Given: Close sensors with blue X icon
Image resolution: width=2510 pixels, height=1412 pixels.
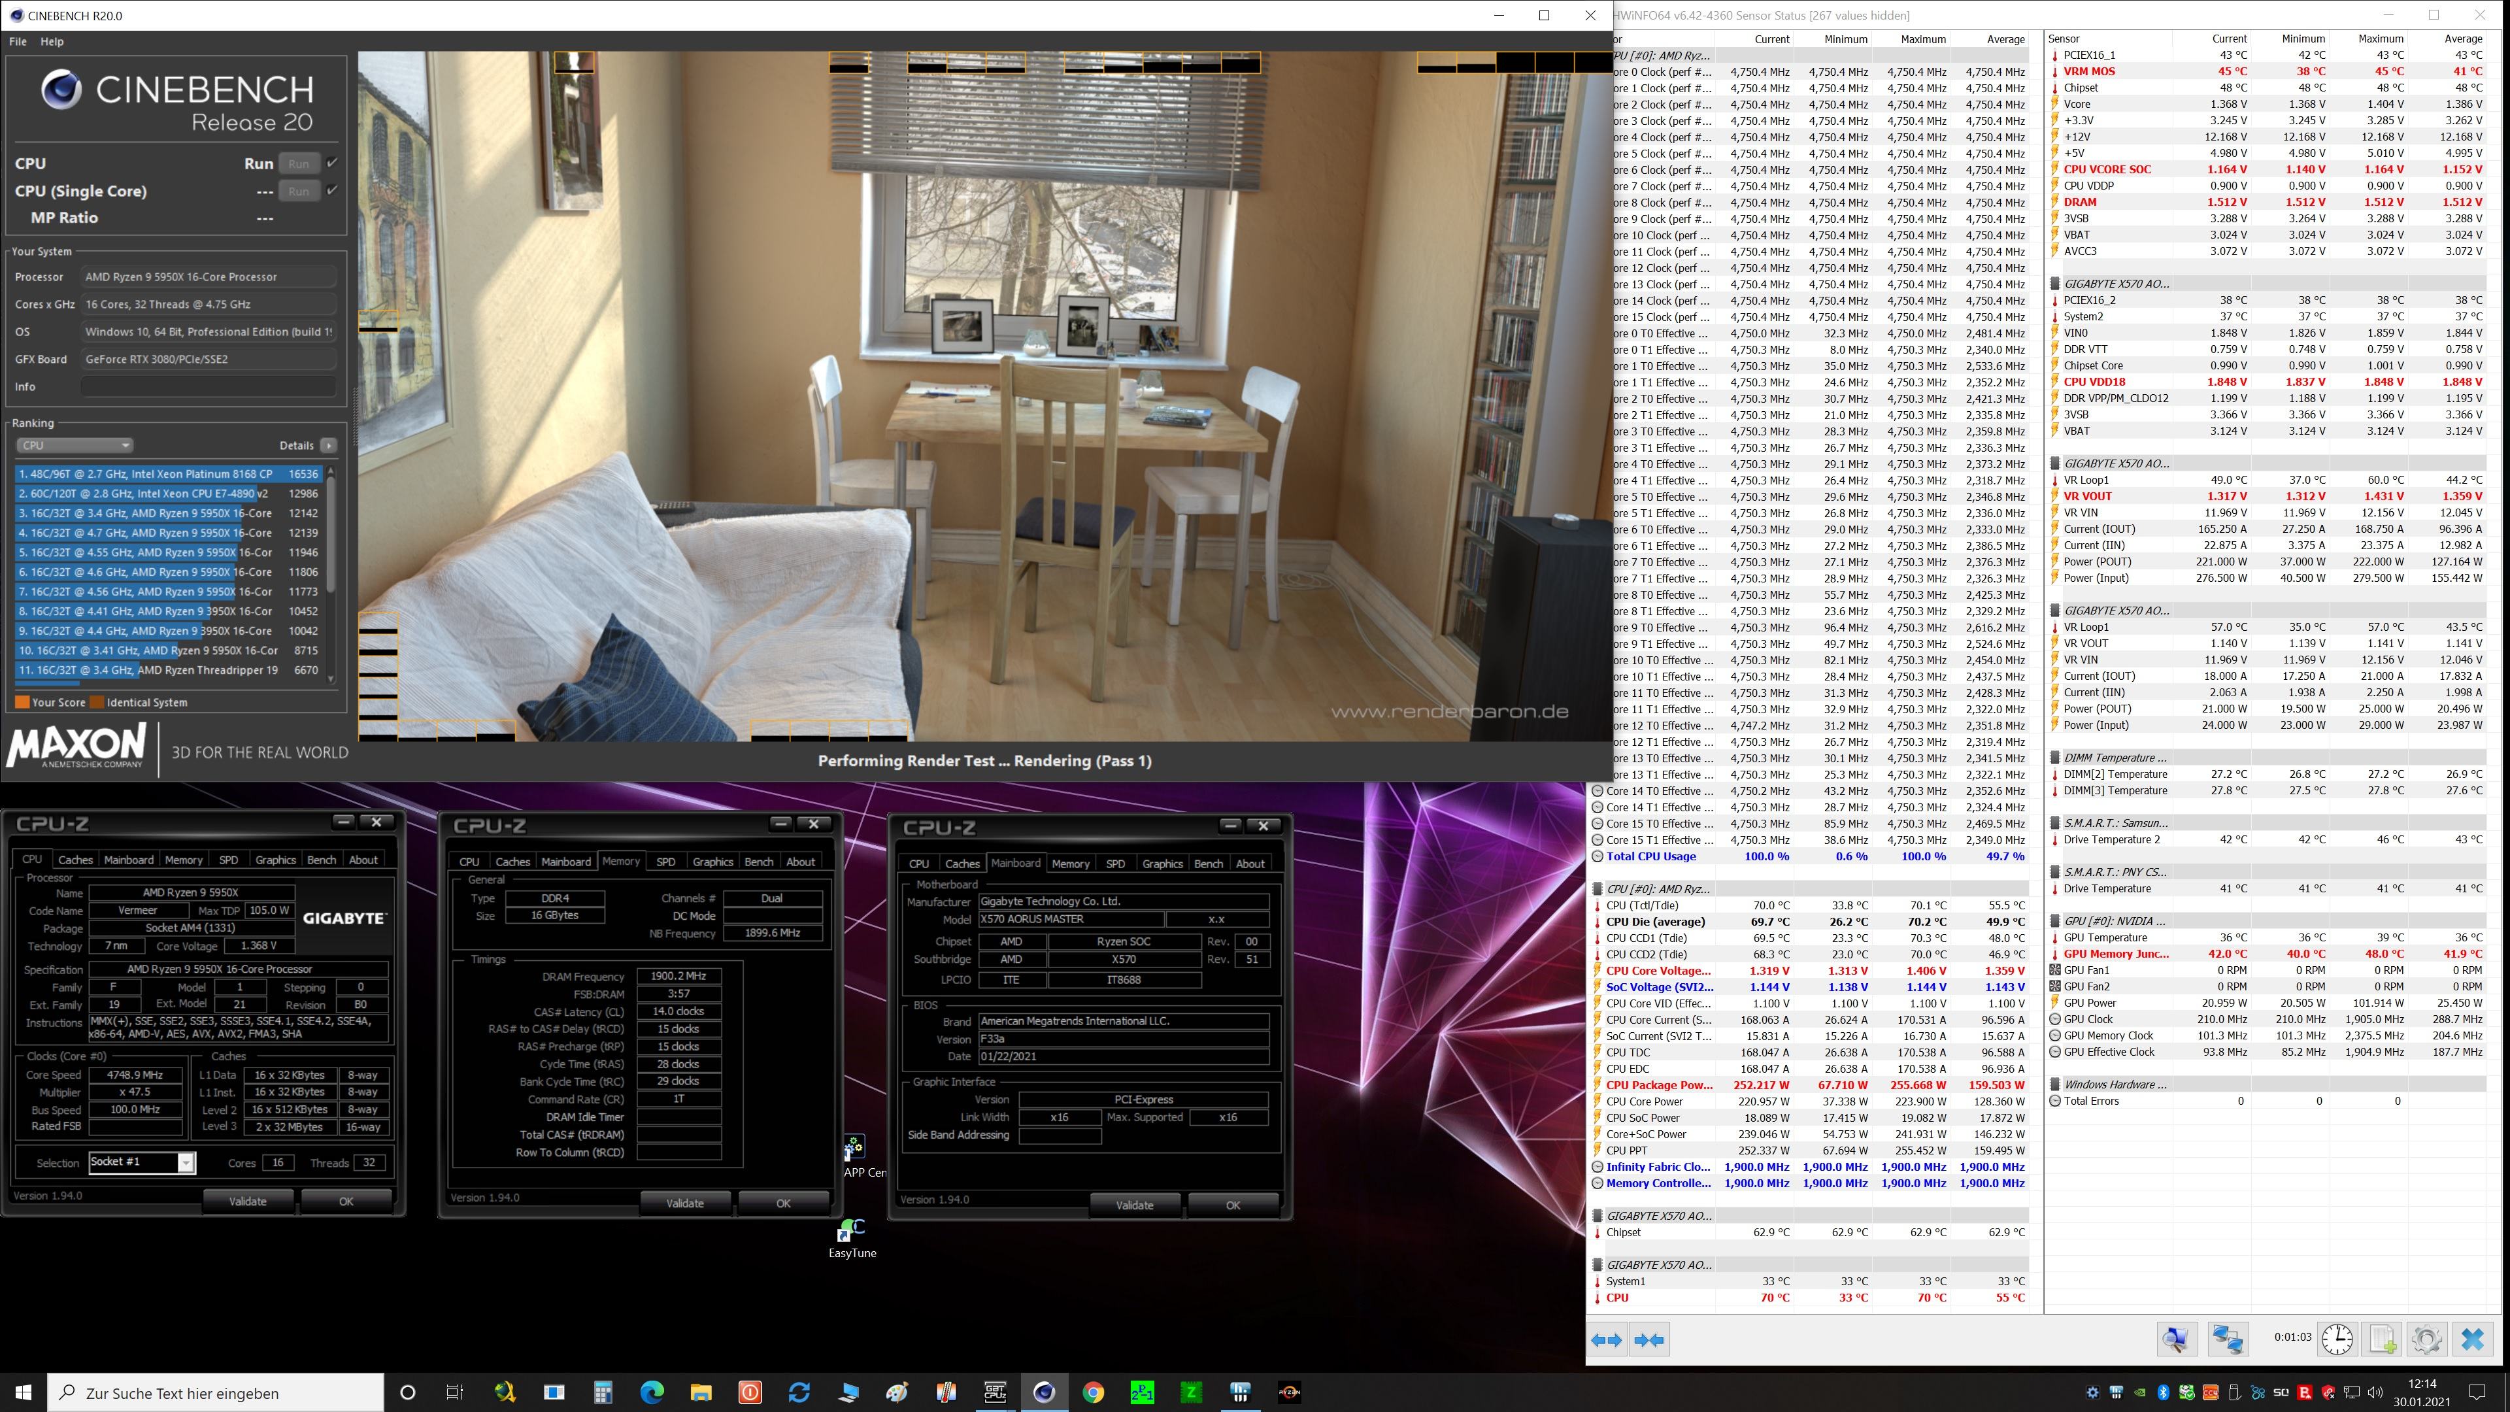Looking at the screenshot, I should [2472, 1339].
